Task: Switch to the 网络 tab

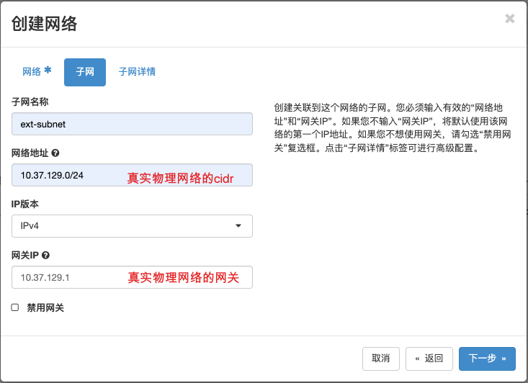Action: 37,71
